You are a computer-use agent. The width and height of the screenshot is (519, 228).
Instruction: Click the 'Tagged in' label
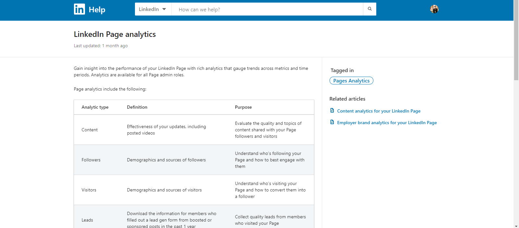(342, 70)
